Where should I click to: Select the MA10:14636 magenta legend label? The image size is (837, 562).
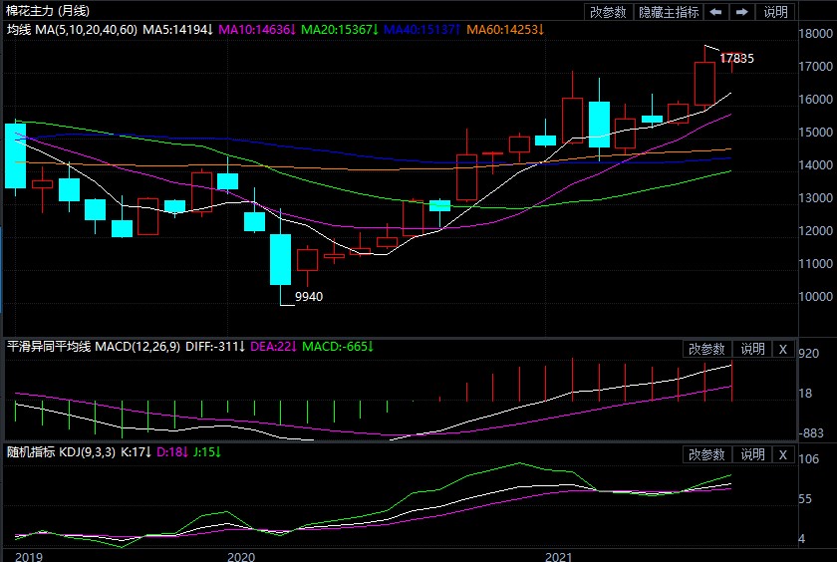tap(257, 30)
